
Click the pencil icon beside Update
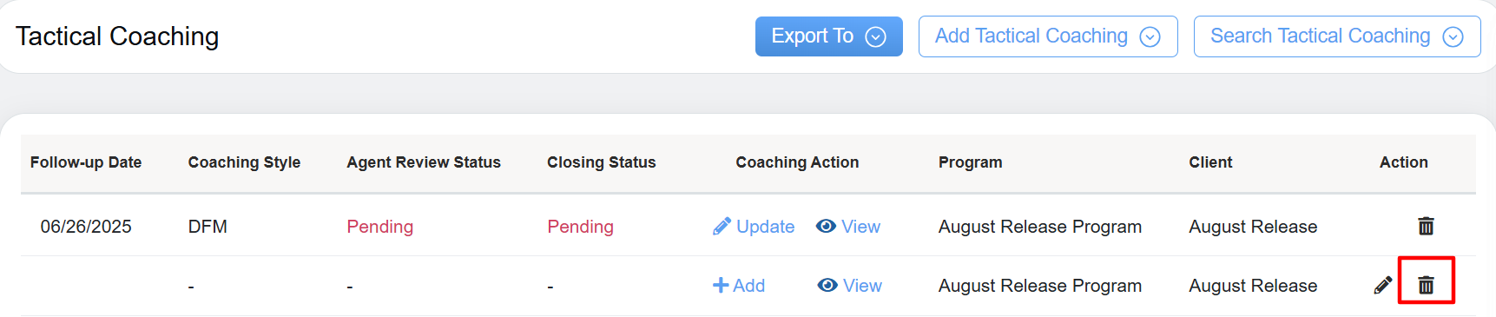tap(722, 227)
